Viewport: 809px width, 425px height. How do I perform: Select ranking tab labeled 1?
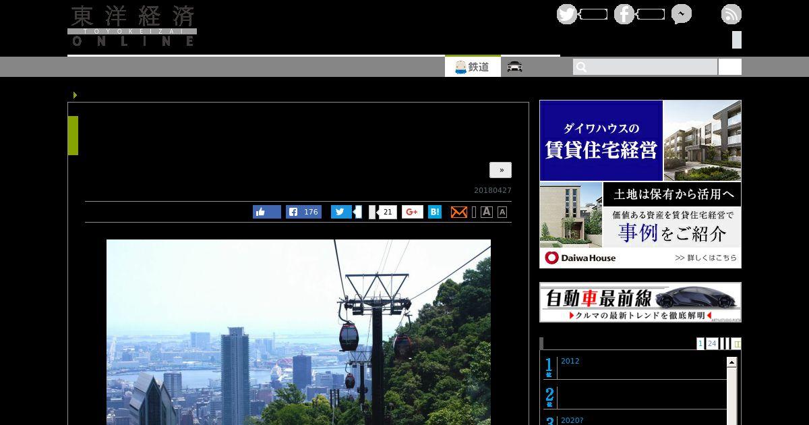click(x=700, y=343)
